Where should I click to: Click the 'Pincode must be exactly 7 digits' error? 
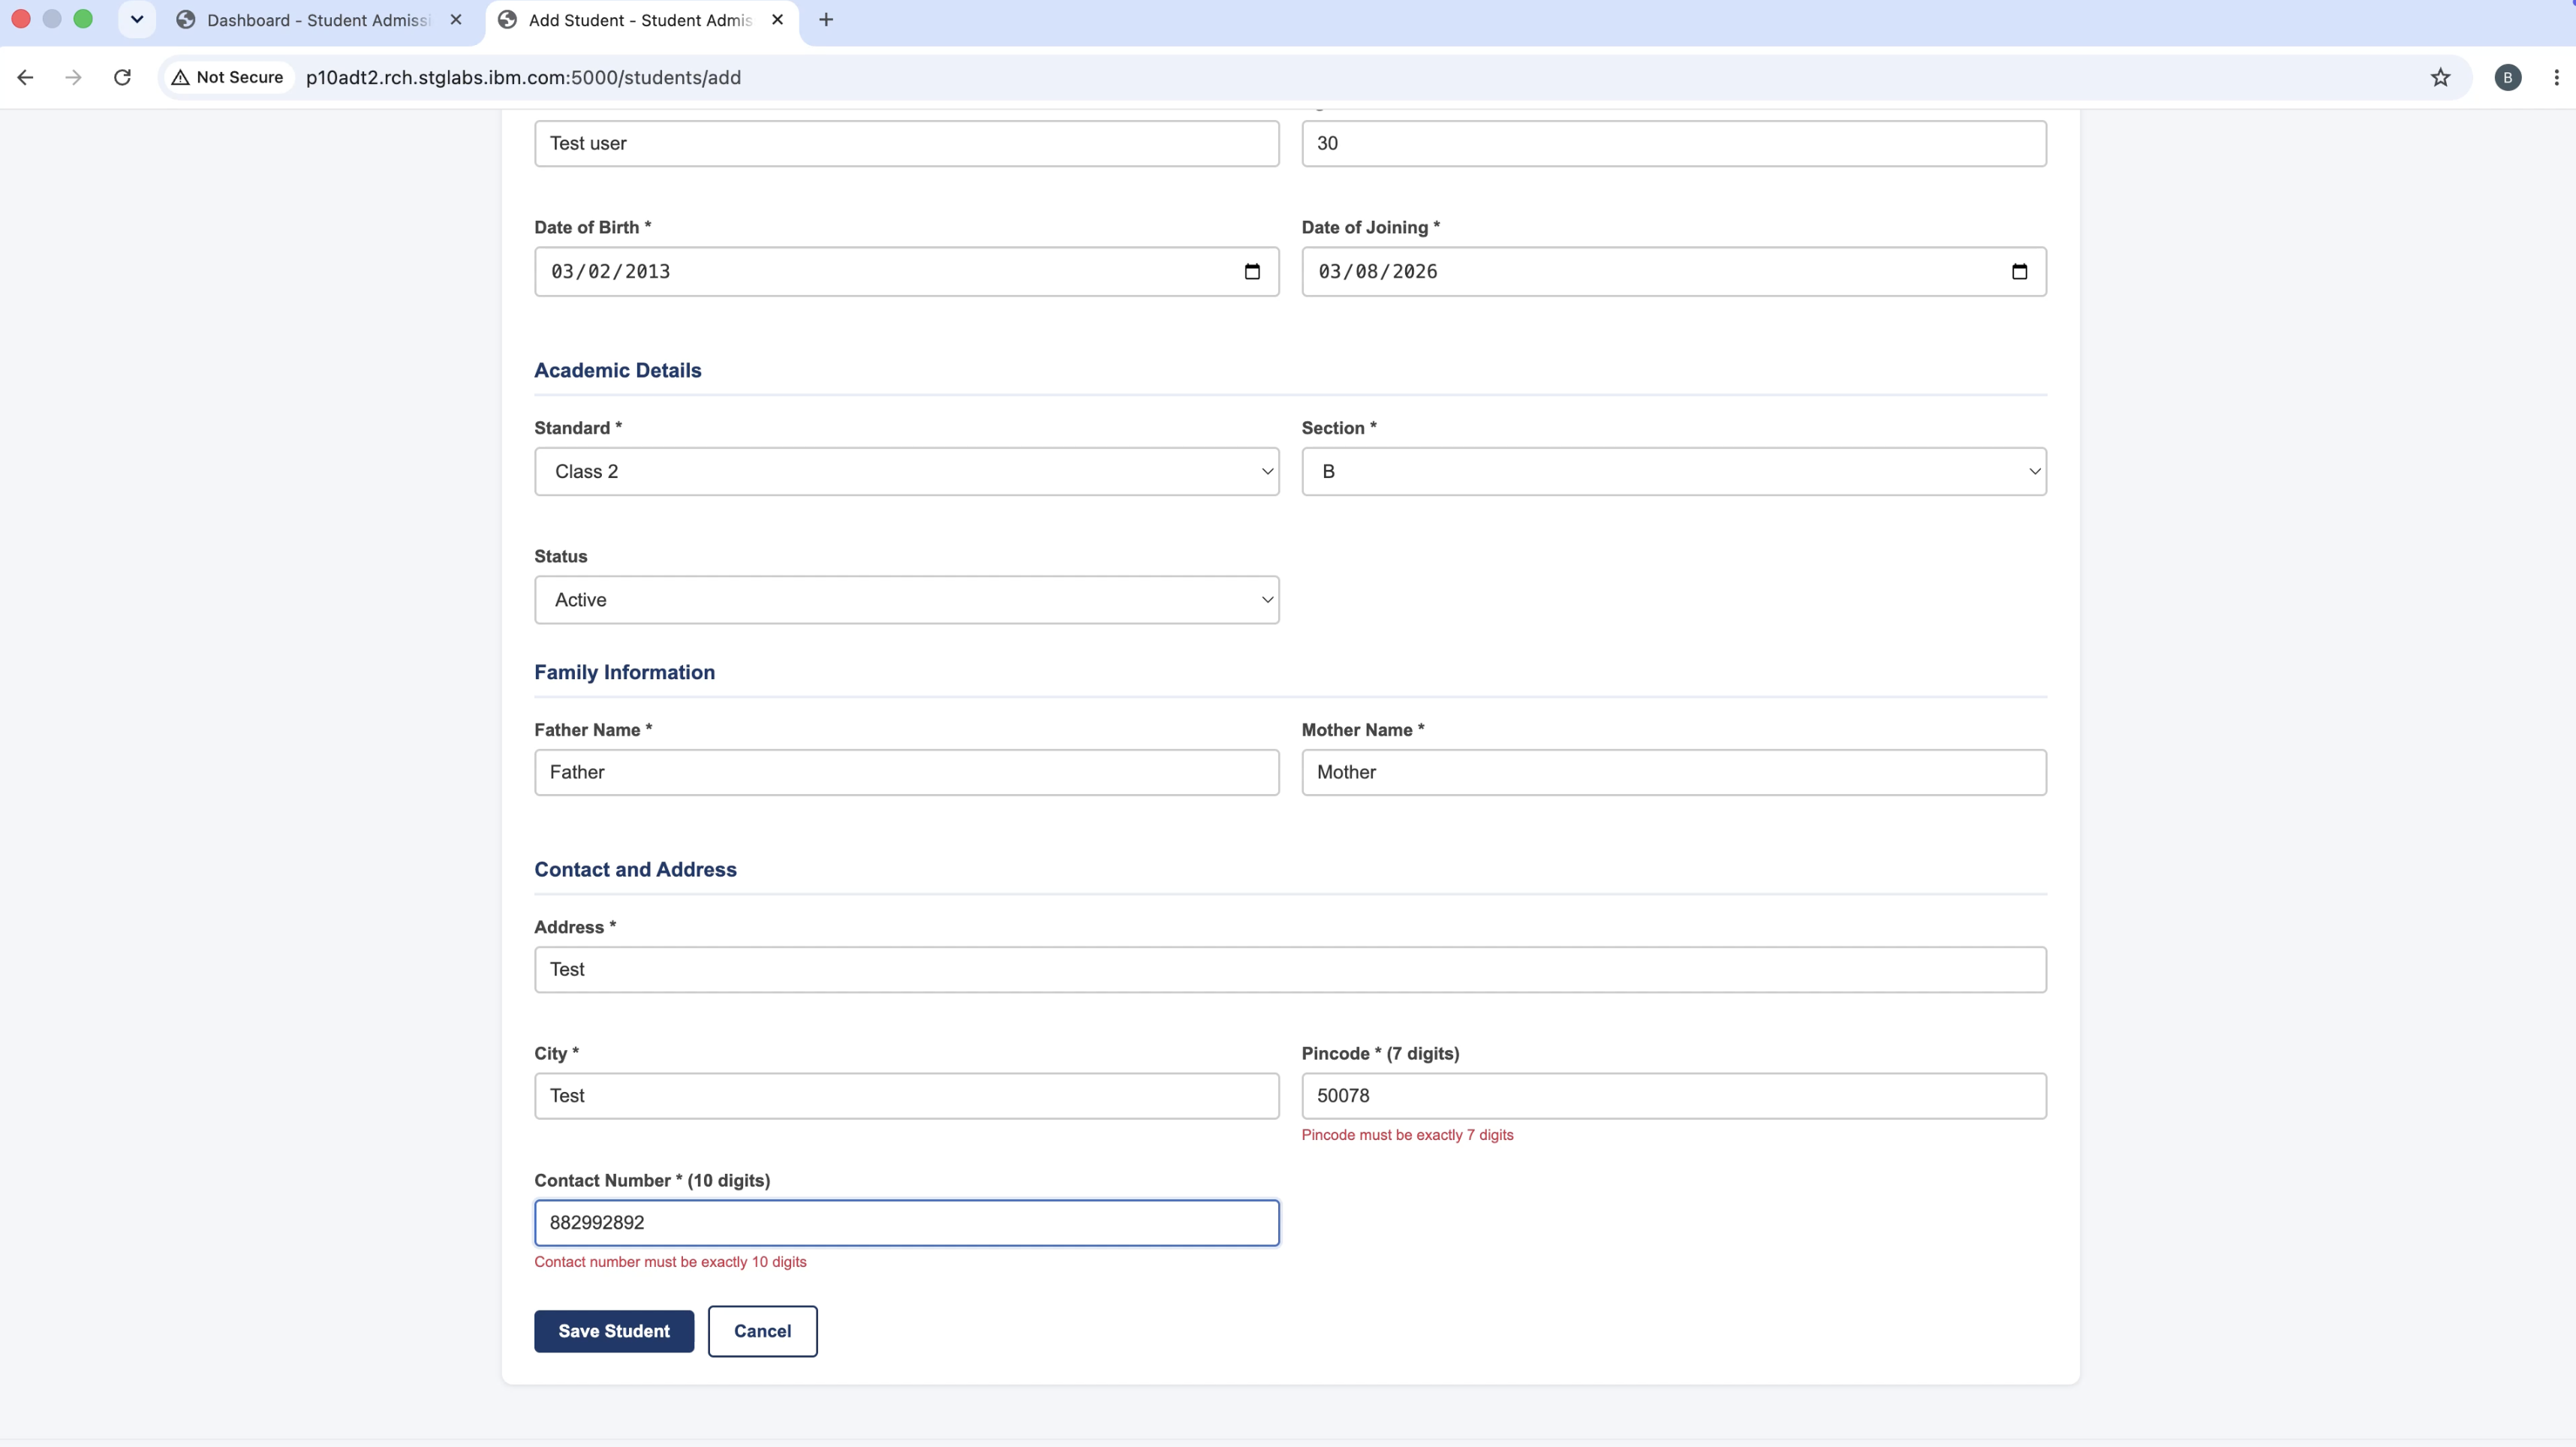coord(1407,1135)
